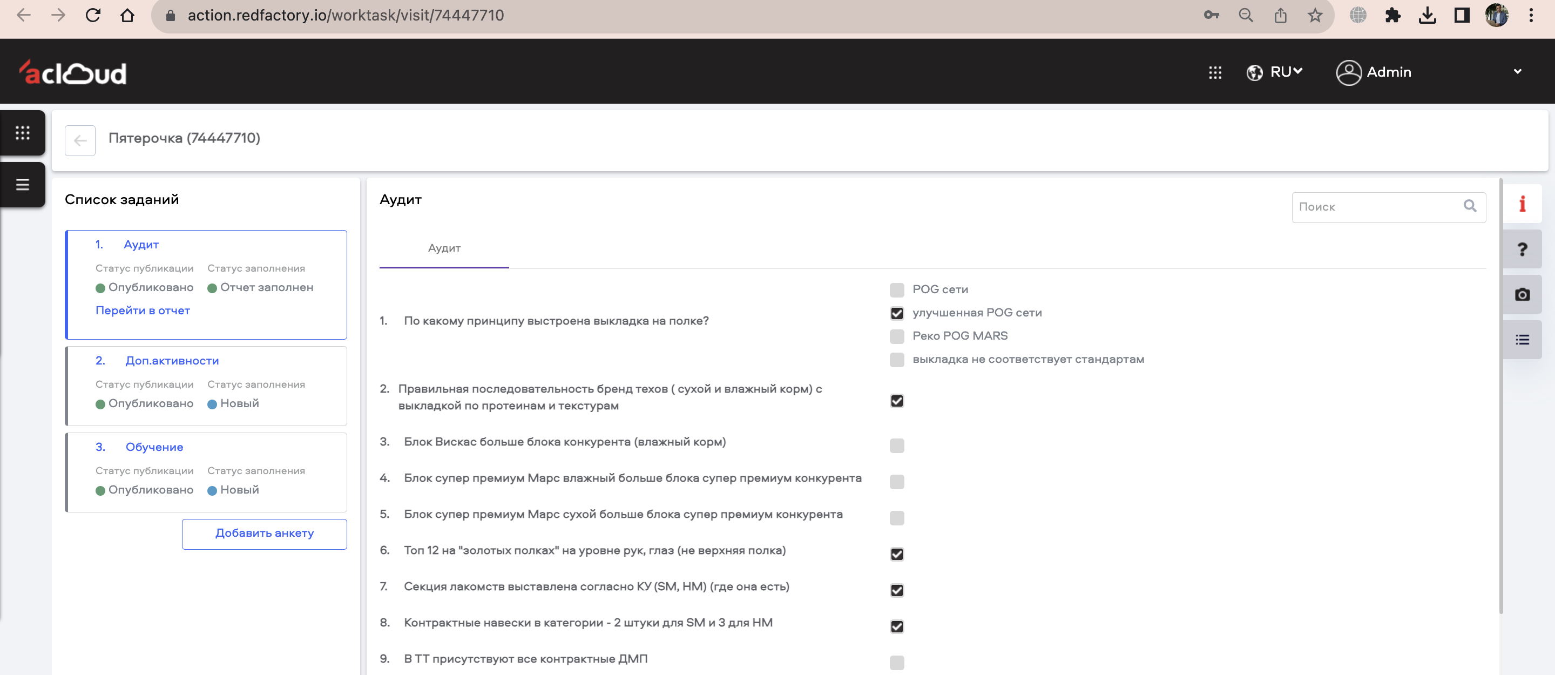Check the POG сети option
Image resolution: width=1555 pixels, height=675 pixels.
click(896, 290)
